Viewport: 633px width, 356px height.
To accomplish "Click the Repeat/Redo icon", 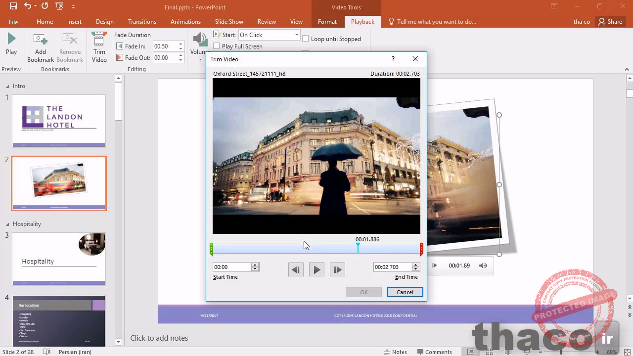I will click(x=45, y=6).
